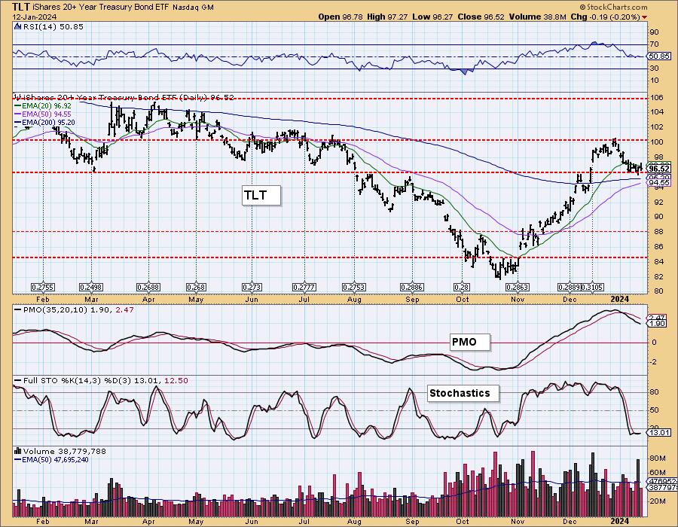Image resolution: width=678 pixels, height=527 pixels.
Task: Click the 13.01 stochastic axis tag
Action: pos(659,432)
